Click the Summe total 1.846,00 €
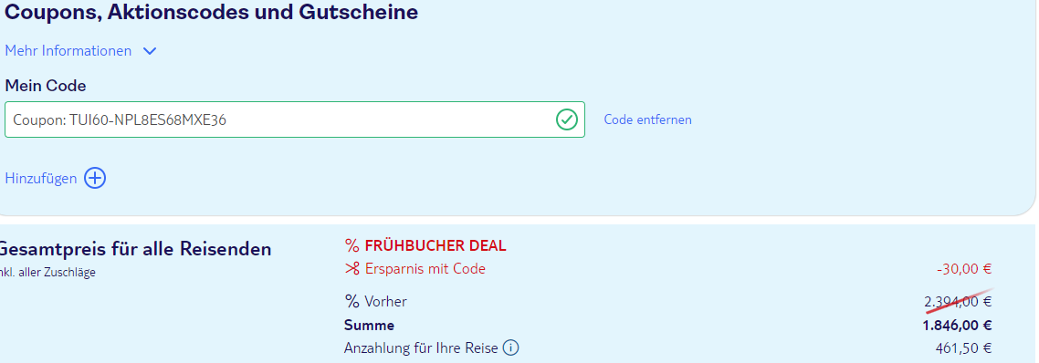Screen dimensions: 1039x363 (x=957, y=326)
